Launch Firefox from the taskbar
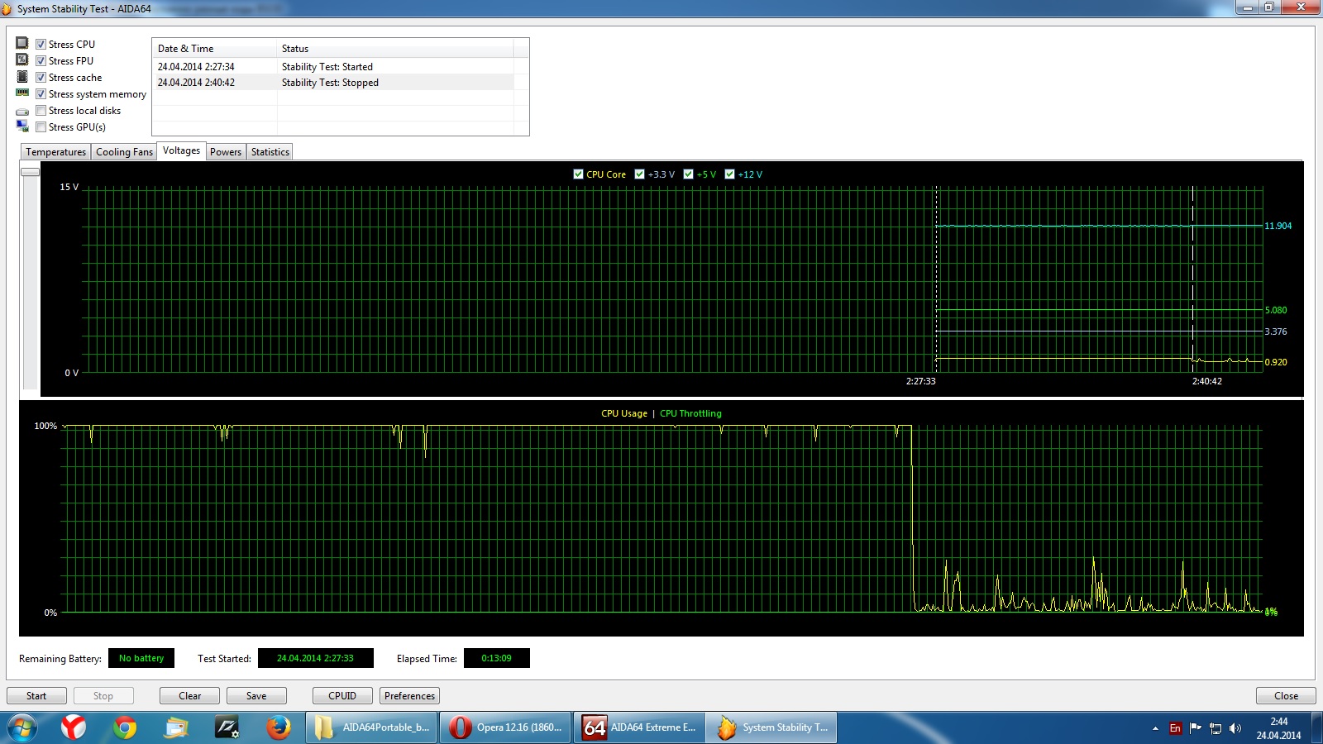This screenshot has height=744, width=1323. 279,727
